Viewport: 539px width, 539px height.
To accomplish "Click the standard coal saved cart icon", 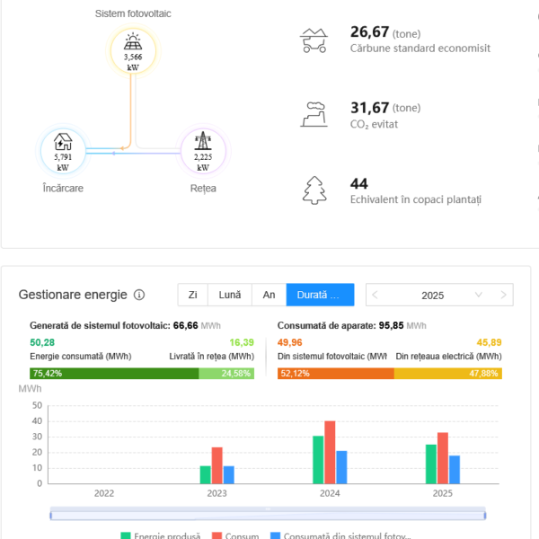I will (313, 39).
